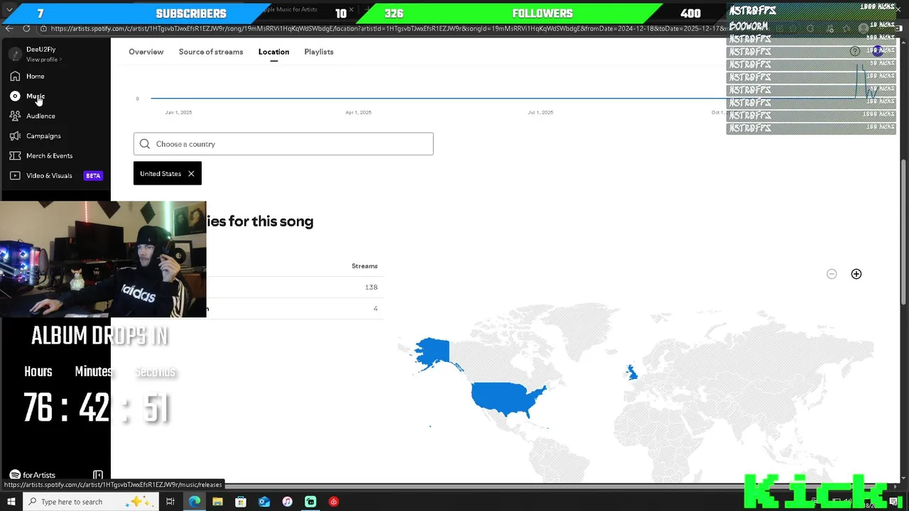This screenshot has width=909, height=511.
Task: Switch to the Playlists tab
Action: coord(319,52)
